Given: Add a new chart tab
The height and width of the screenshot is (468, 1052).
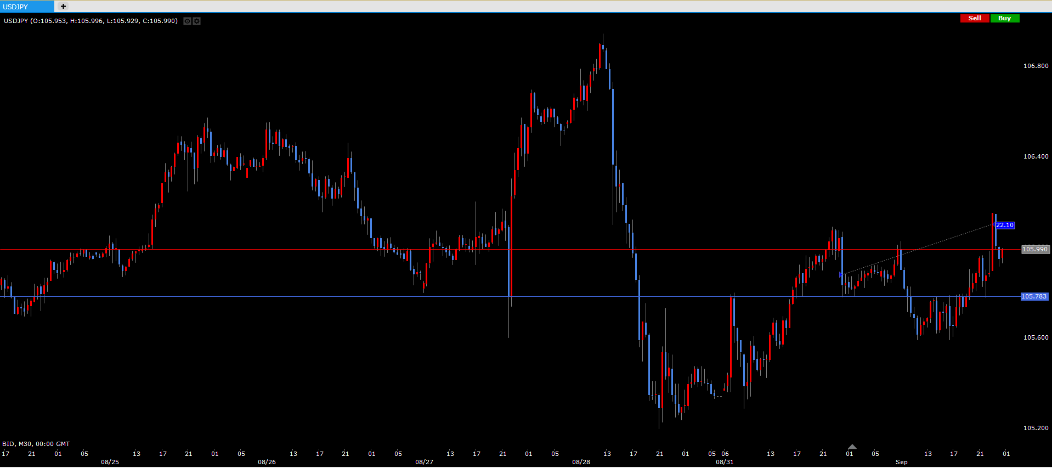Looking at the screenshot, I should pyautogui.click(x=63, y=7).
